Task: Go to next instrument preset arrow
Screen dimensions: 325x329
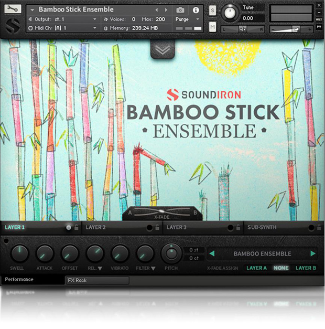Action: pyautogui.click(x=166, y=10)
